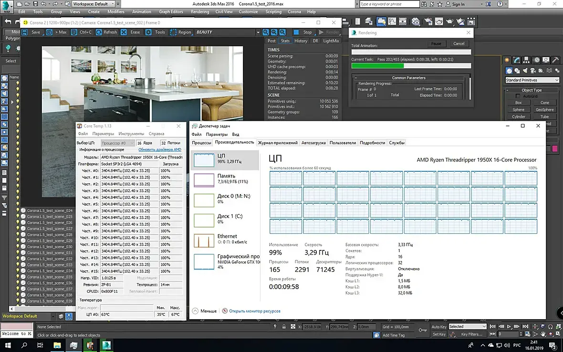Collapse the Object Type rollout
Screen dimensions: 563x352
click(531, 90)
